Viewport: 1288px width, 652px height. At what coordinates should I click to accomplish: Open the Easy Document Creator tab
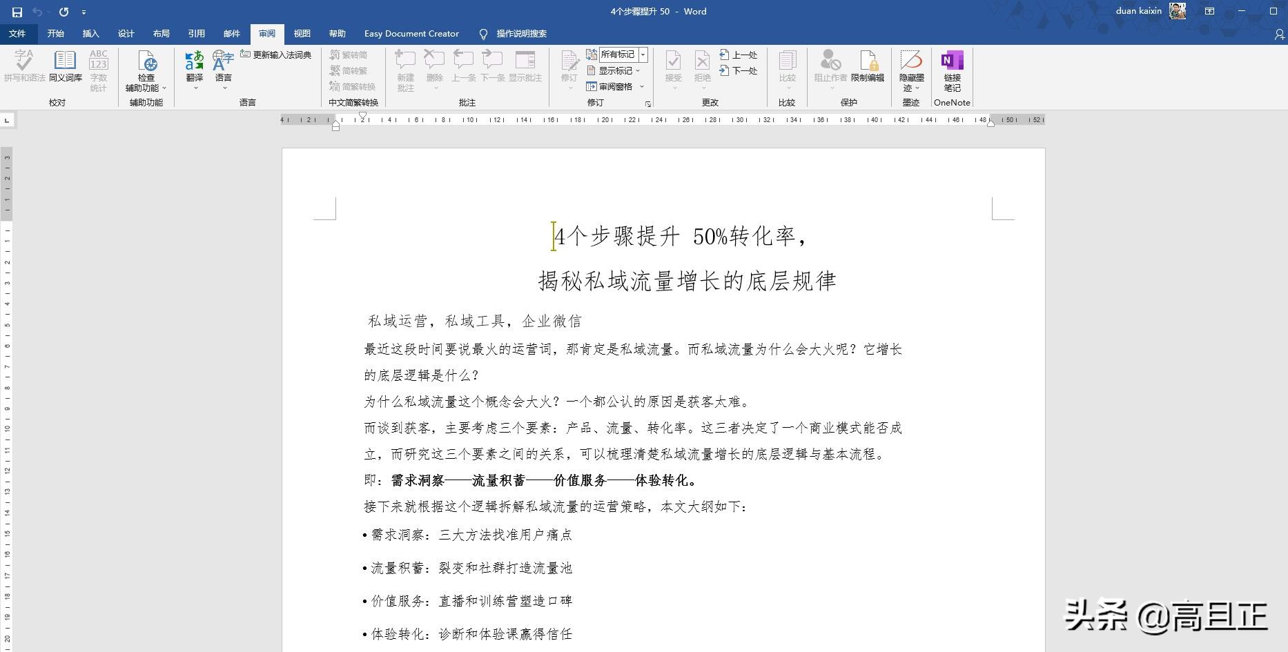[x=411, y=33]
